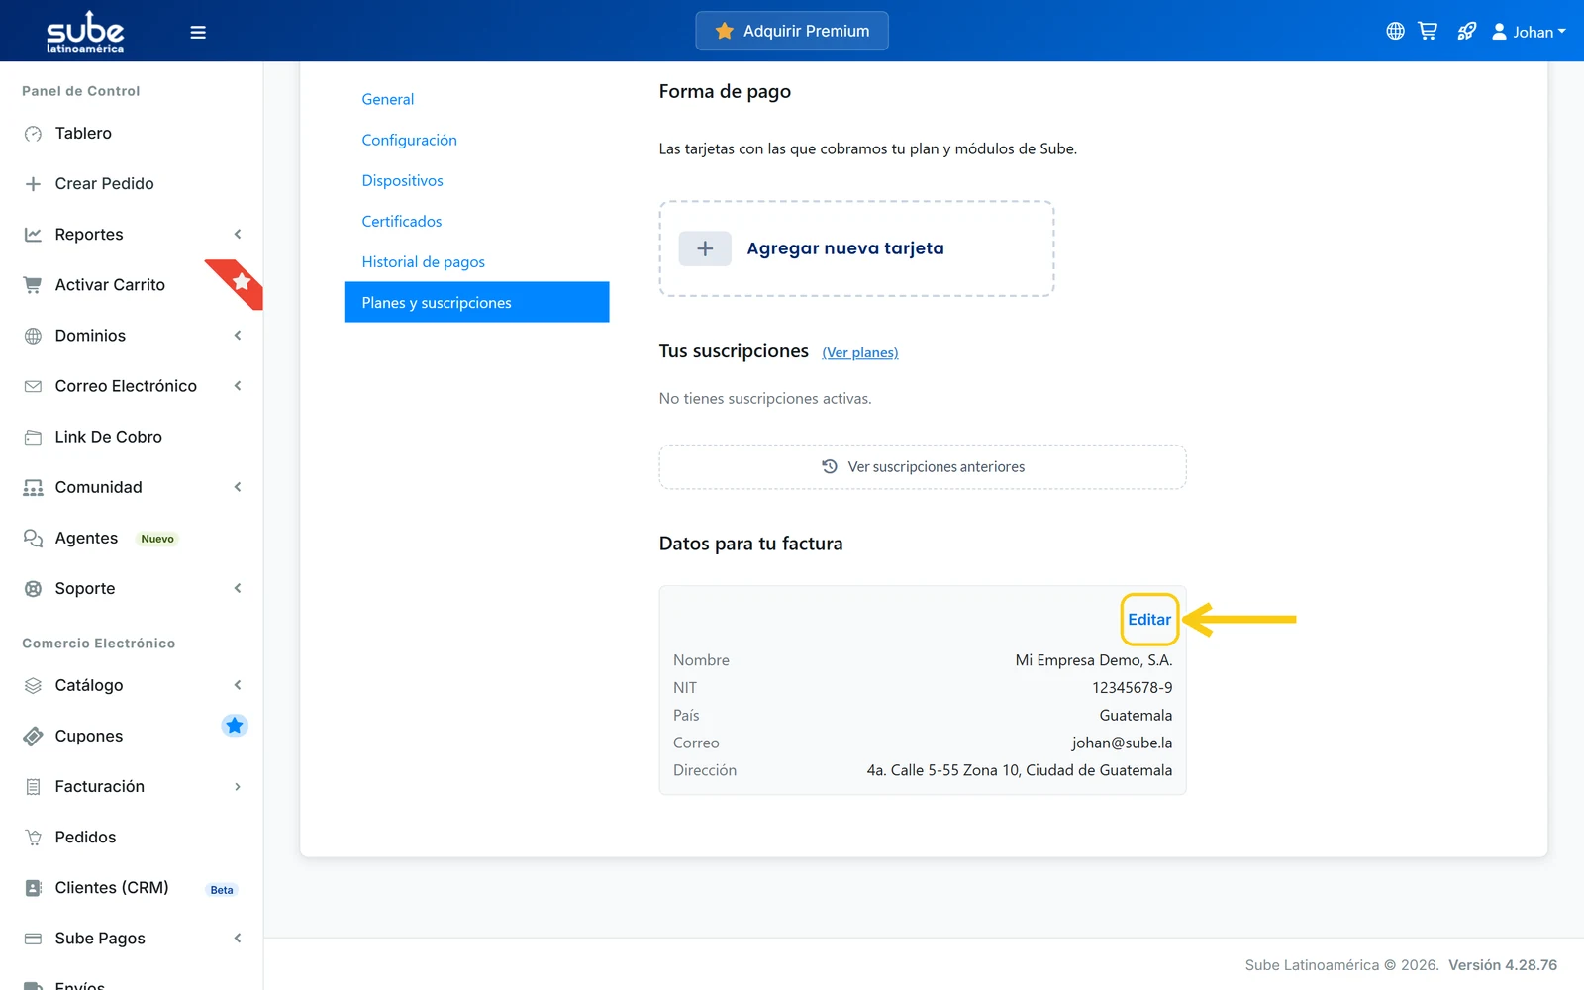1584x990 pixels.
Task: Expand the Correo Electrónico section chevron
Action: [238, 386]
